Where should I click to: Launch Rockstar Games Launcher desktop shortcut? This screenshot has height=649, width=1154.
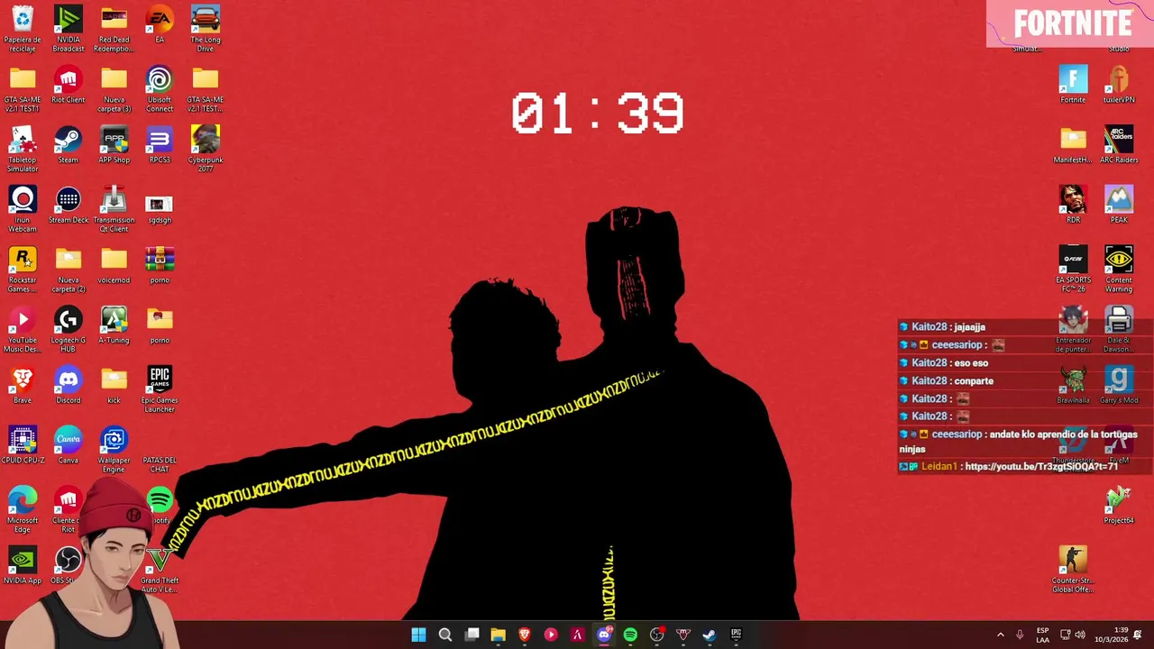click(x=23, y=269)
